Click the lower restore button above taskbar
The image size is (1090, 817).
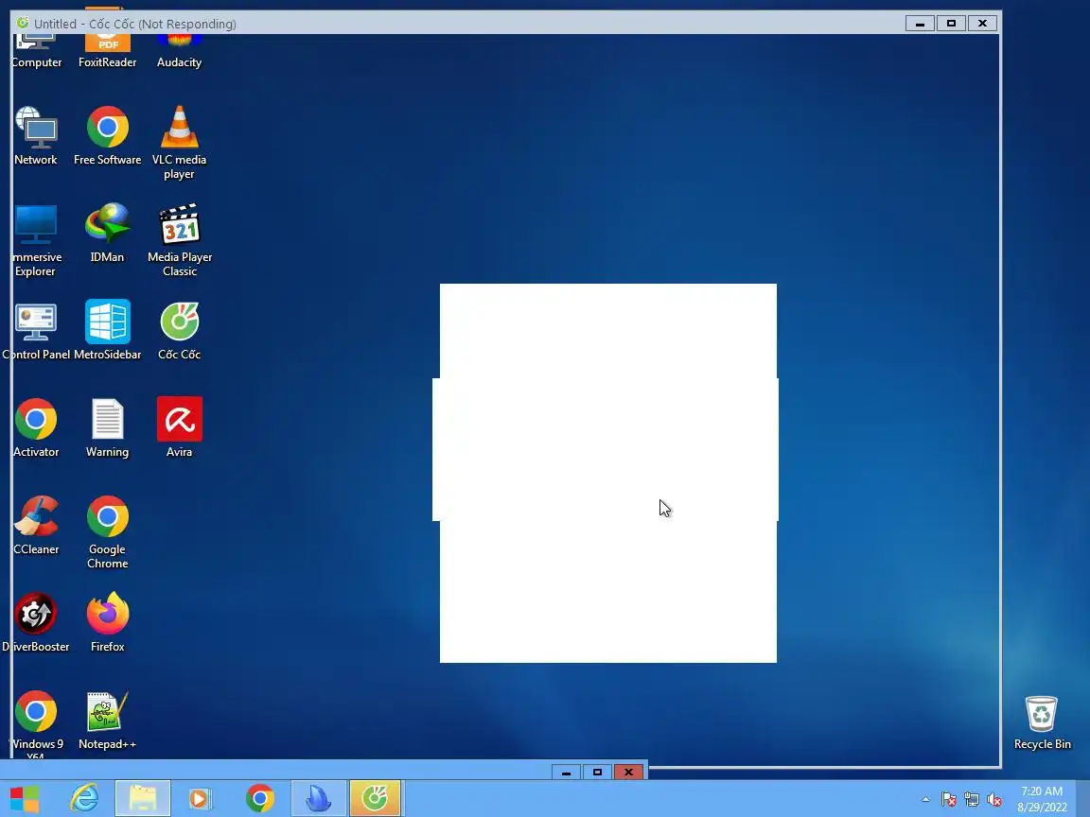(x=597, y=772)
